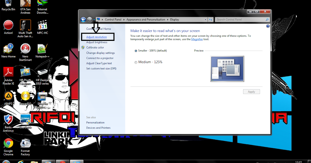Open the Format Factory desktop icon
This screenshot has height=163, width=311.
click(x=25, y=147)
